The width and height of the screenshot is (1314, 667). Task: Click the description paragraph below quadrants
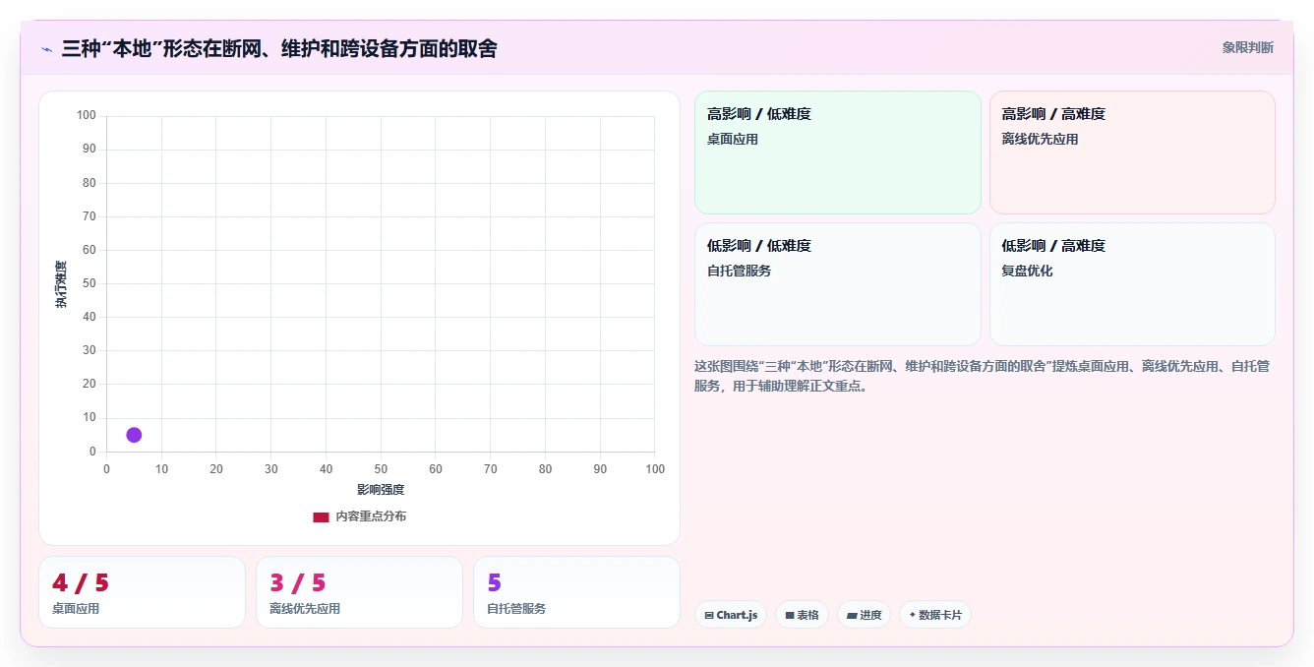point(982,376)
